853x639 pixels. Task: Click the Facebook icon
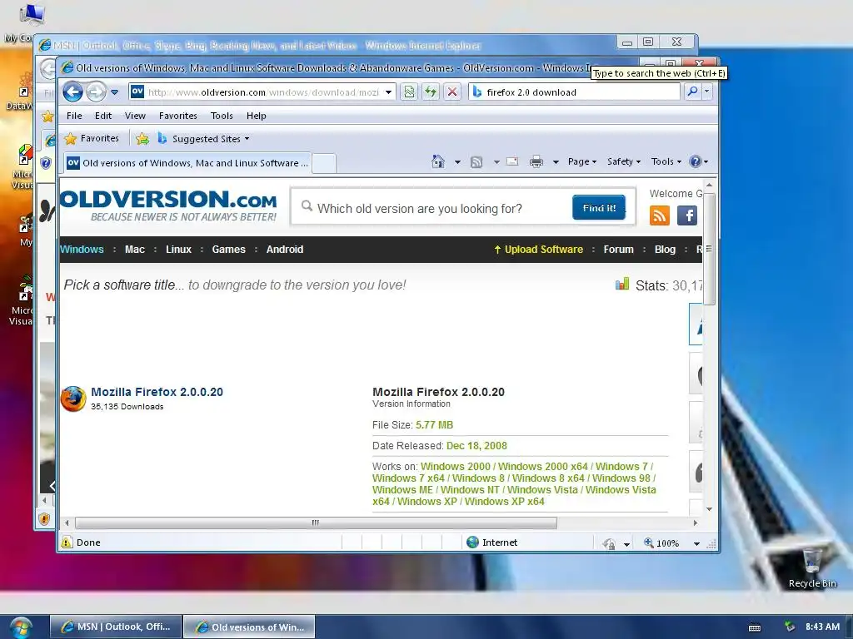point(687,215)
